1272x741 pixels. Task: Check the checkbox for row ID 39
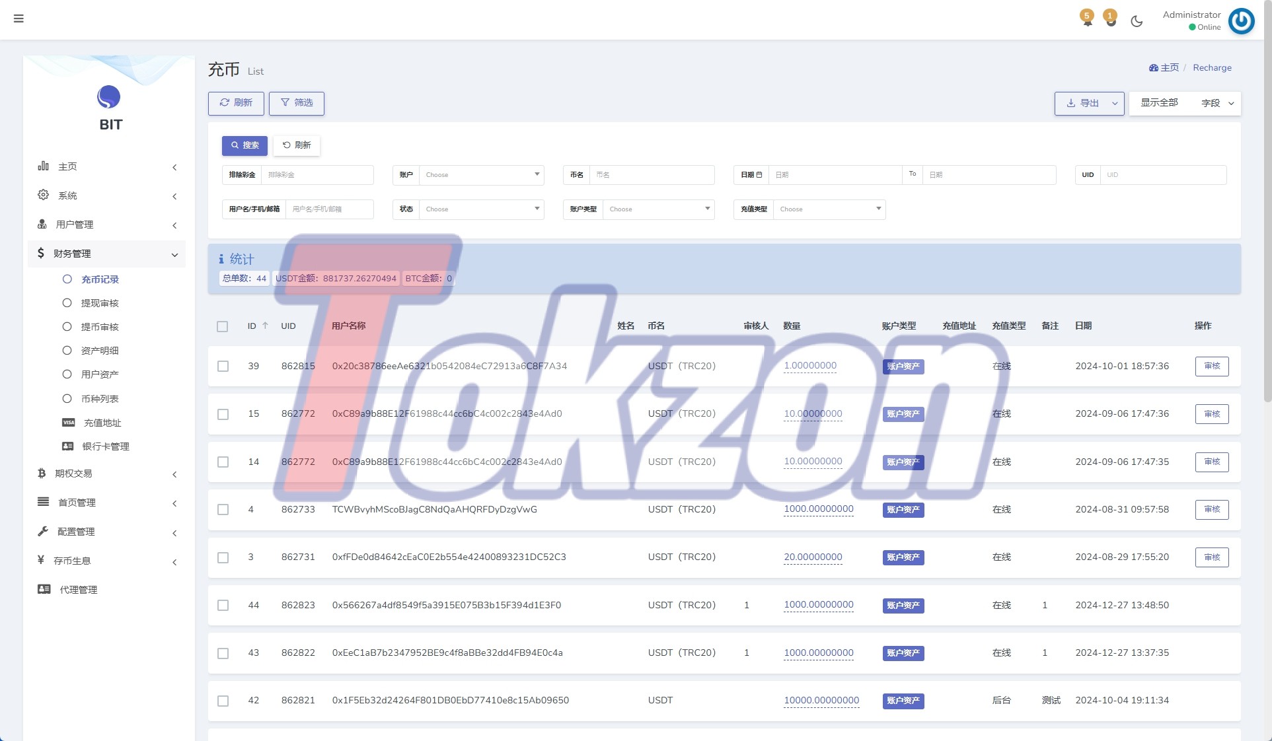pyautogui.click(x=223, y=366)
